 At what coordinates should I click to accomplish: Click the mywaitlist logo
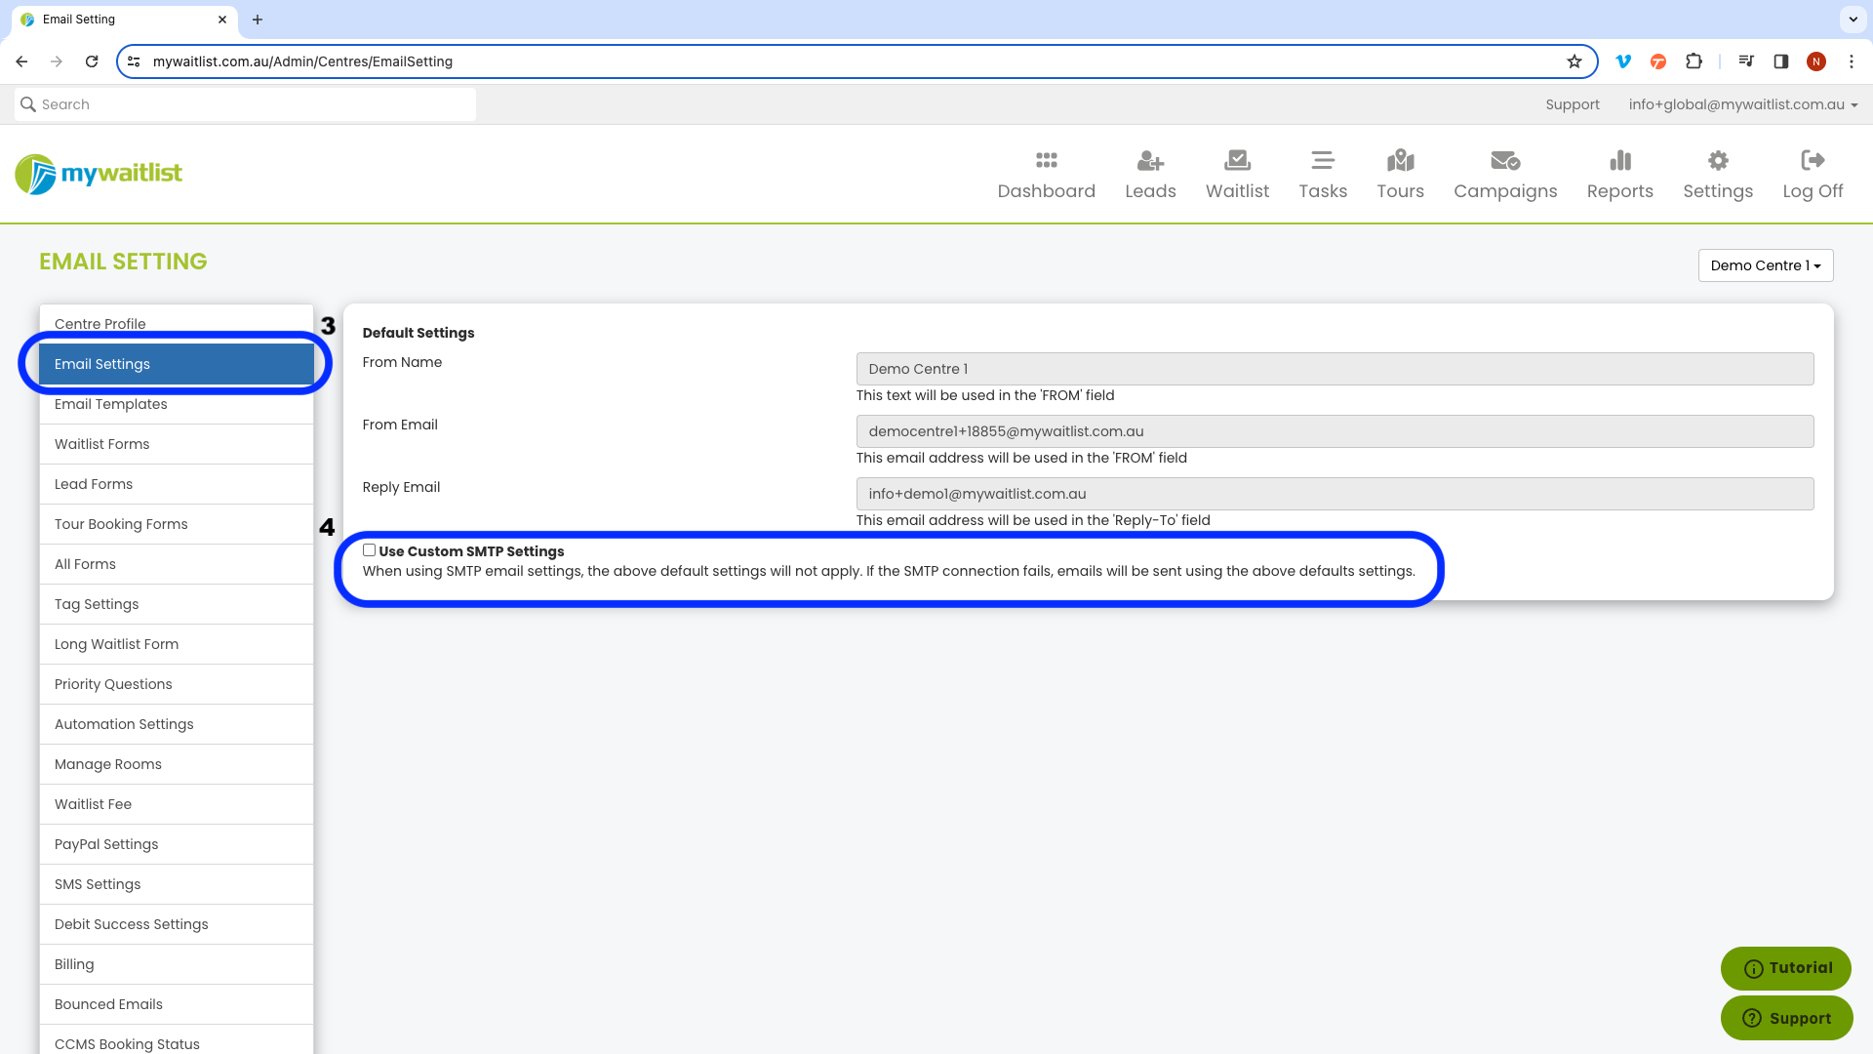point(99,174)
